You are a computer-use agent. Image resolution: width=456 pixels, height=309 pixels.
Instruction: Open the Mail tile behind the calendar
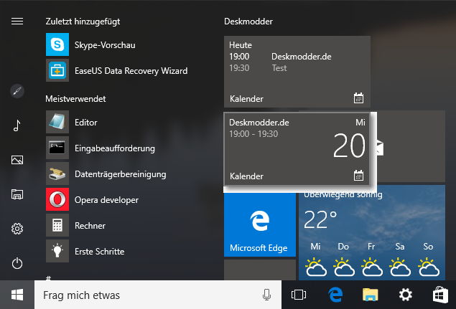click(x=411, y=146)
